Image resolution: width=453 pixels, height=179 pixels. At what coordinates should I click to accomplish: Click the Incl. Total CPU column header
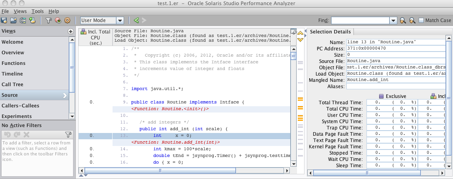[95, 37]
